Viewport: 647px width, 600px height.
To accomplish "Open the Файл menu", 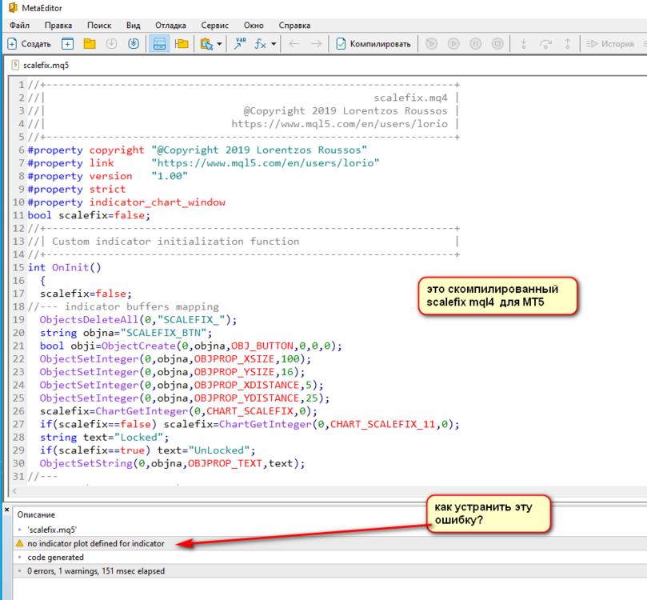I will coord(19,25).
